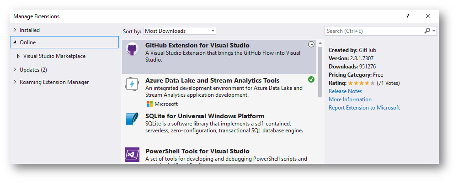Image resolution: width=458 pixels, height=183 pixels.
Task: Click the Microsoft logo under Azure tools
Action: point(150,104)
